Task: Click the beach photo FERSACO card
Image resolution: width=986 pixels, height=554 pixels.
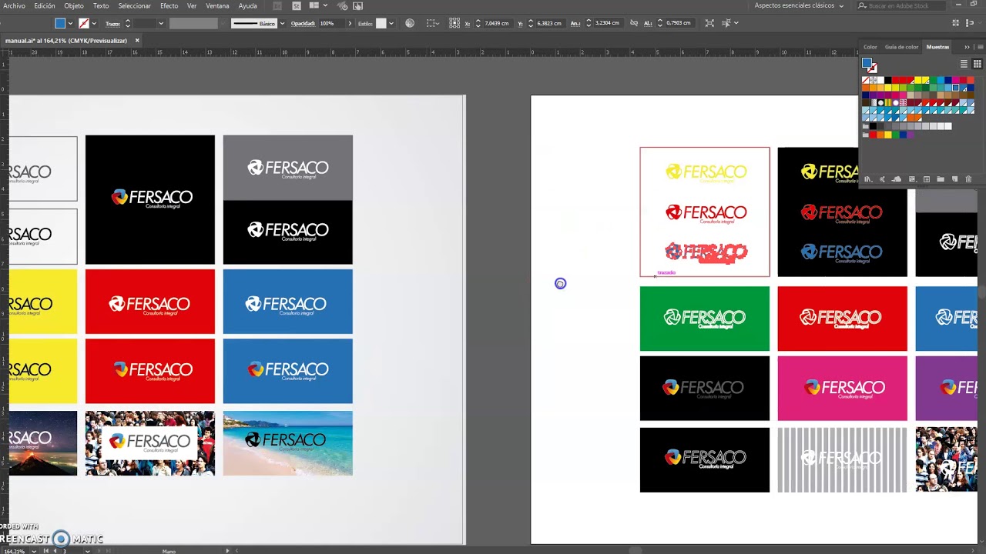Action: [287, 443]
